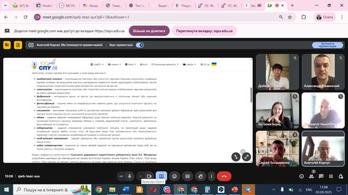Raise hand in the meeting
Screen dimensions: 348x195
pyautogui.click(x=200, y=176)
